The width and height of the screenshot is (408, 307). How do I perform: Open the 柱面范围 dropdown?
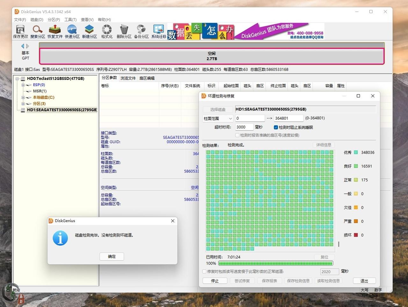click(218, 118)
